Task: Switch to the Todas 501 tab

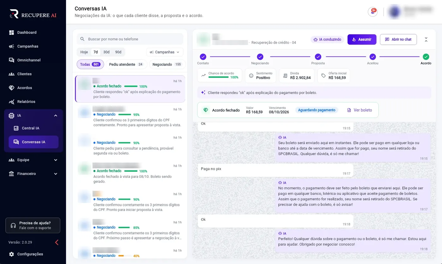Action: (x=90, y=64)
